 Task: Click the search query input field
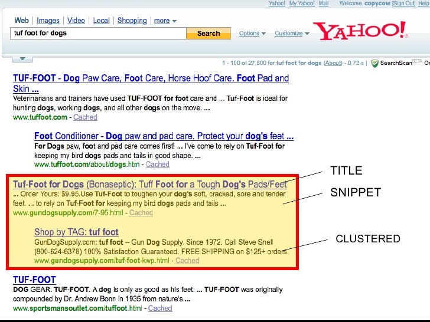pyautogui.click(x=98, y=34)
